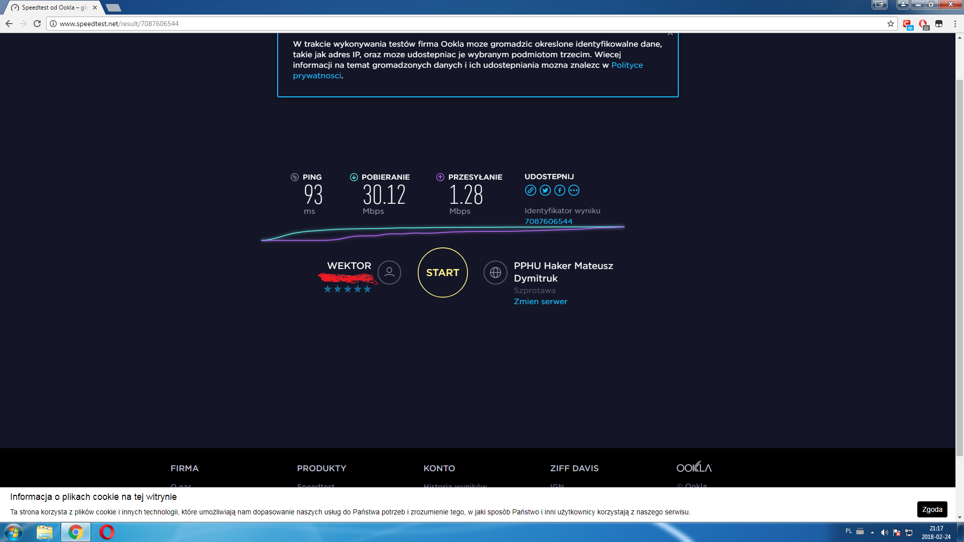This screenshot has width=964, height=542.
Task: View site information icon in address bar
Action: [53, 24]
